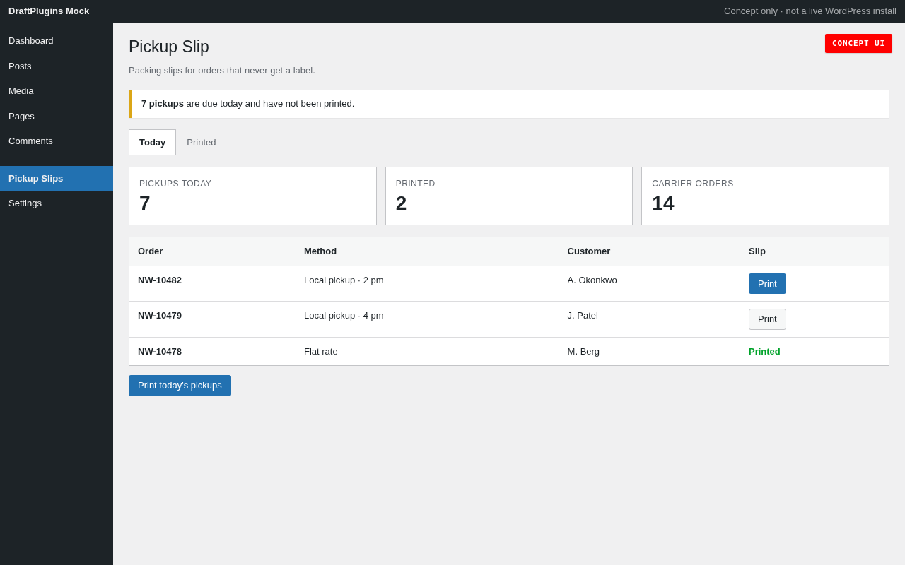Click the '7 pickups' notice text

pos(163,104)
